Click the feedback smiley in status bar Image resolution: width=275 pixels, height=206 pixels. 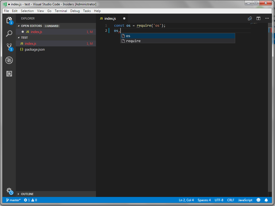point(258,200)
